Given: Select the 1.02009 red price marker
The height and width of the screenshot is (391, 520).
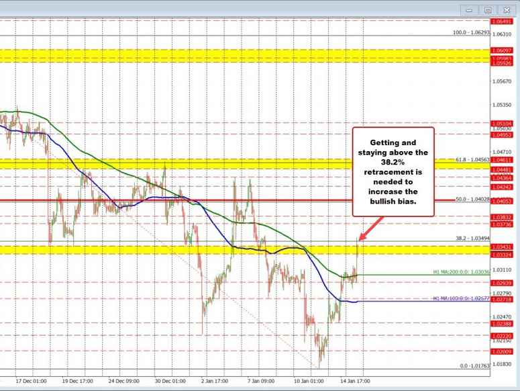Looking at the screenshot, I should 502,352.
